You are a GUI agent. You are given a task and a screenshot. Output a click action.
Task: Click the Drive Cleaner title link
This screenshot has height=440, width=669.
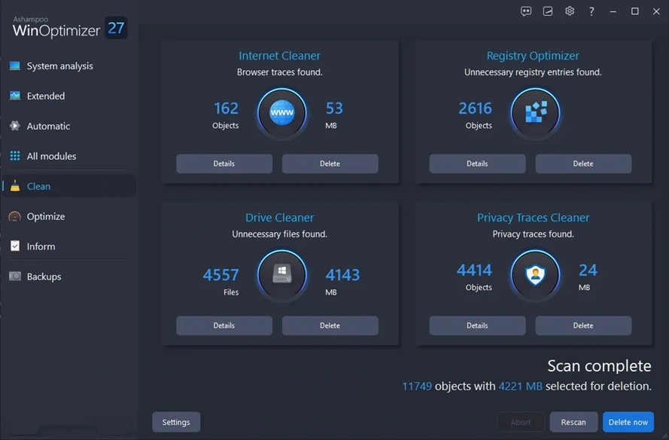click(279, 218)
